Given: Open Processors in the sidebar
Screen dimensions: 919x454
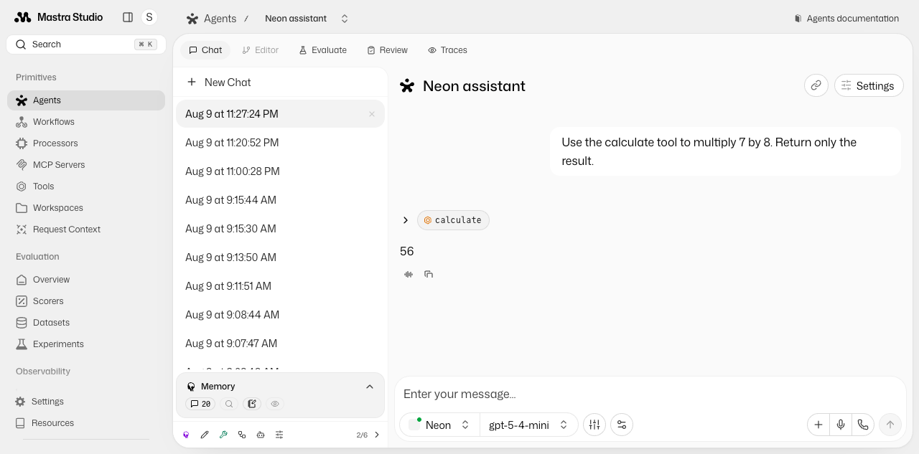Looking at the screenshot, I should click(x=86, y=143).
